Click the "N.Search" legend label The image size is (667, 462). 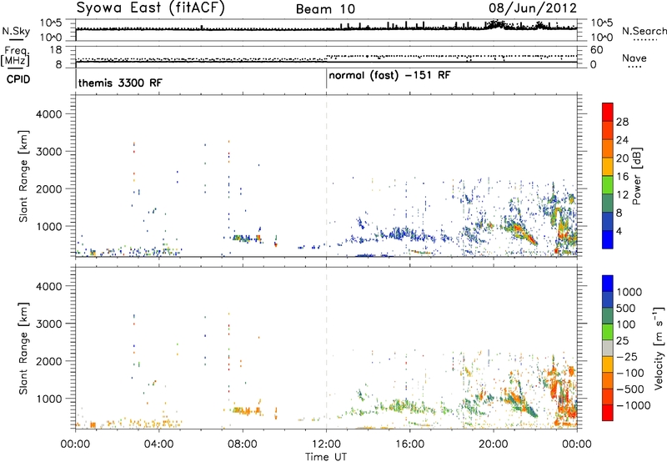coord(644,31)
